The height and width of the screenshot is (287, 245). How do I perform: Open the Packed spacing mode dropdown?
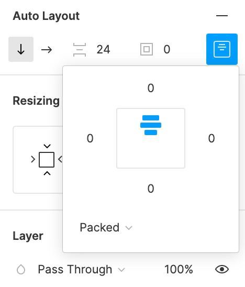point(106,227)
